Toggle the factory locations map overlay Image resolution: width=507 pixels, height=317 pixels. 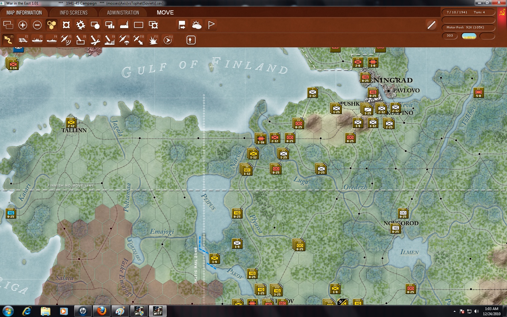(x=124, y=25)
